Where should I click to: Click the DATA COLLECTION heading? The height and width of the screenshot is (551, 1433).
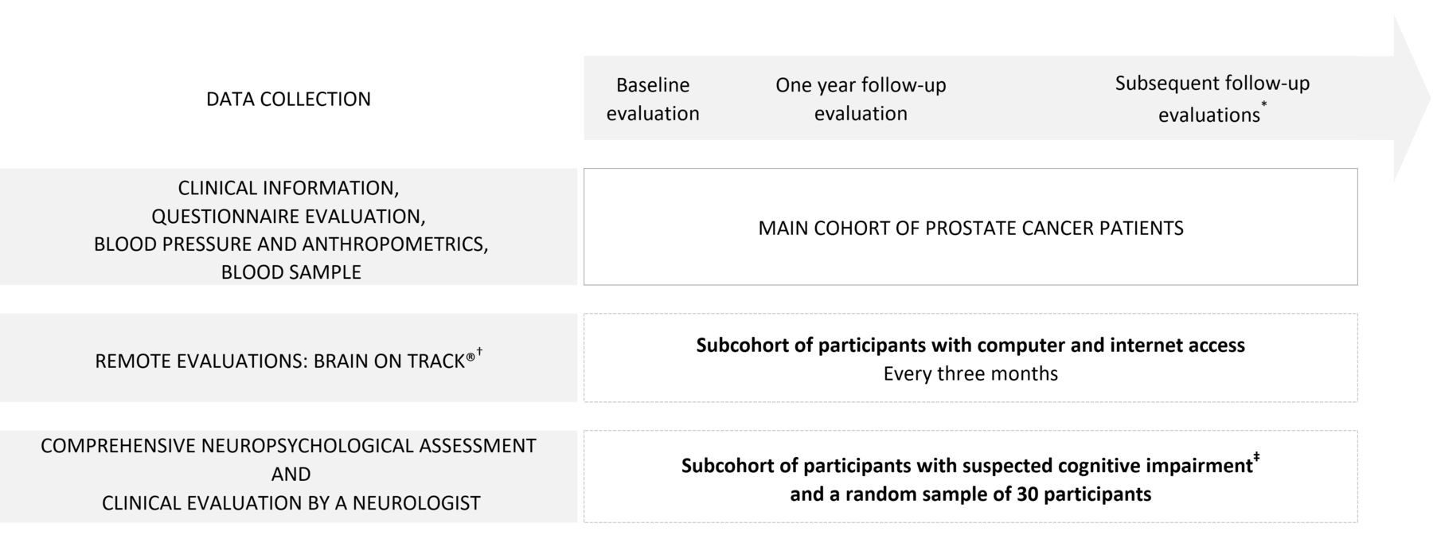288,99
